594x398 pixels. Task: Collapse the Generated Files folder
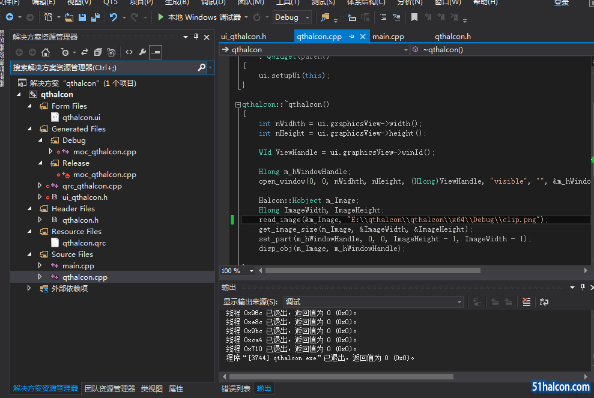pos(31,129)
